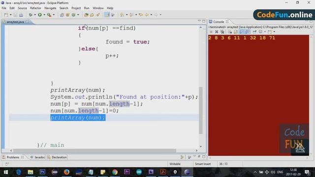This screenshot has width=315, height=177.
Task: Expand Display Selected Console dropdown arrow
Action: [x=265, y=31]
